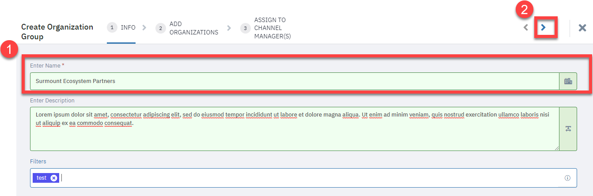593x196 pixels.
Task: Click the numbered circle for step 3
Action: [246, 28]
